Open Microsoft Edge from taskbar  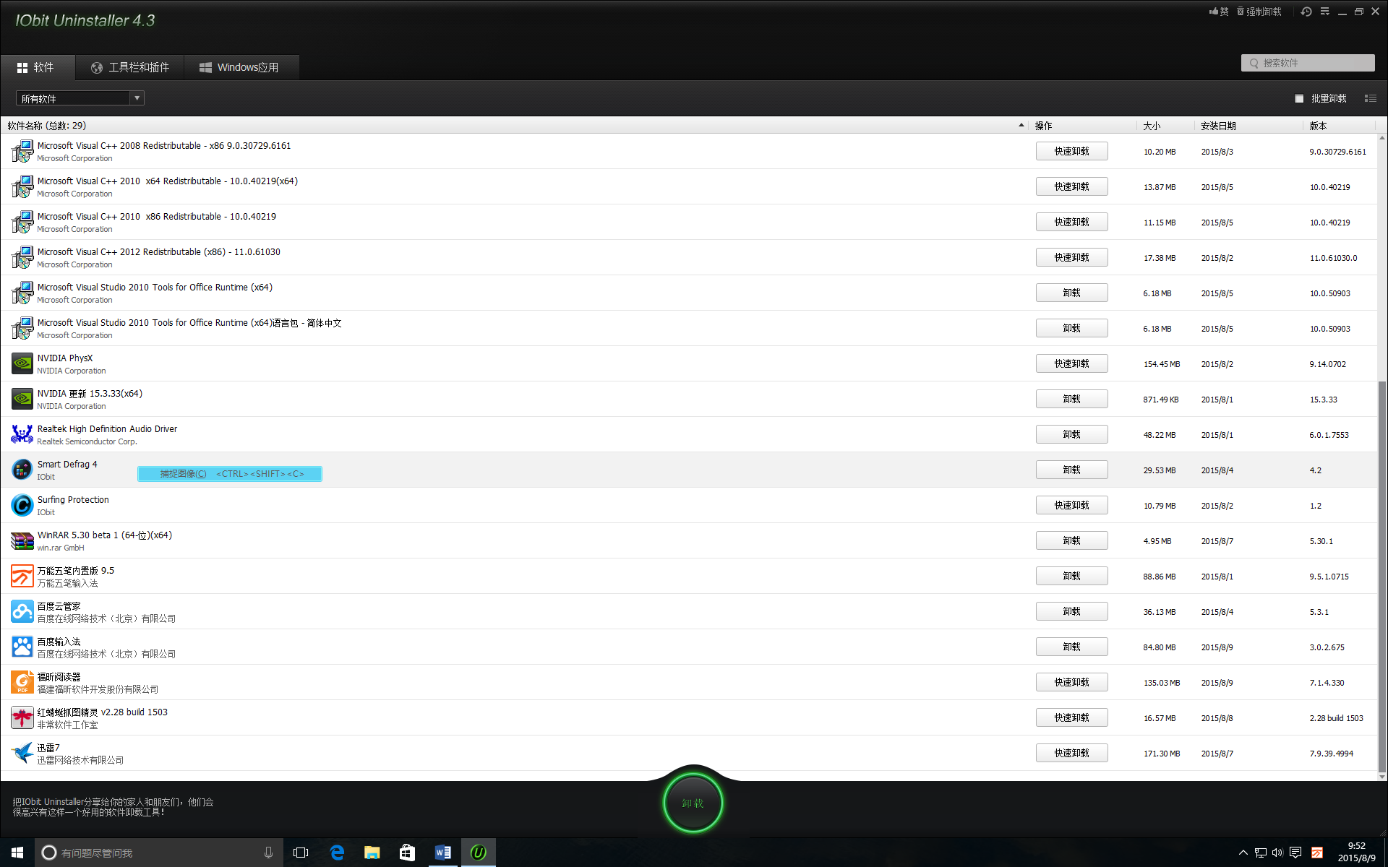pyautogui.click(x=337, y=853)
